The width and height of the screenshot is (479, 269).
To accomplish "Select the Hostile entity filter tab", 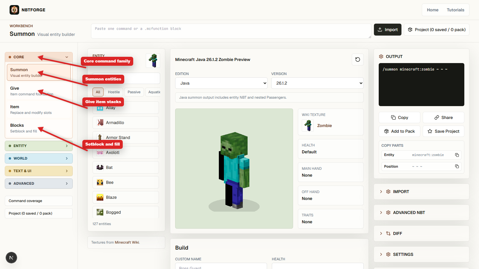I will point(114,92).
